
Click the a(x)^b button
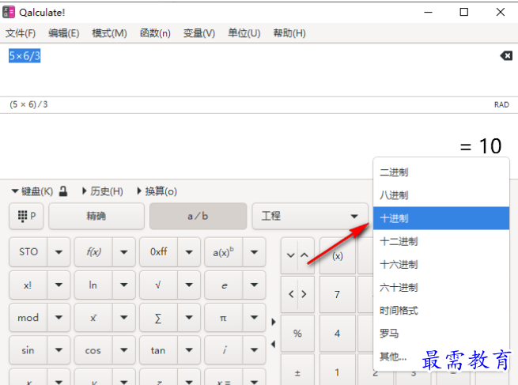224,252
